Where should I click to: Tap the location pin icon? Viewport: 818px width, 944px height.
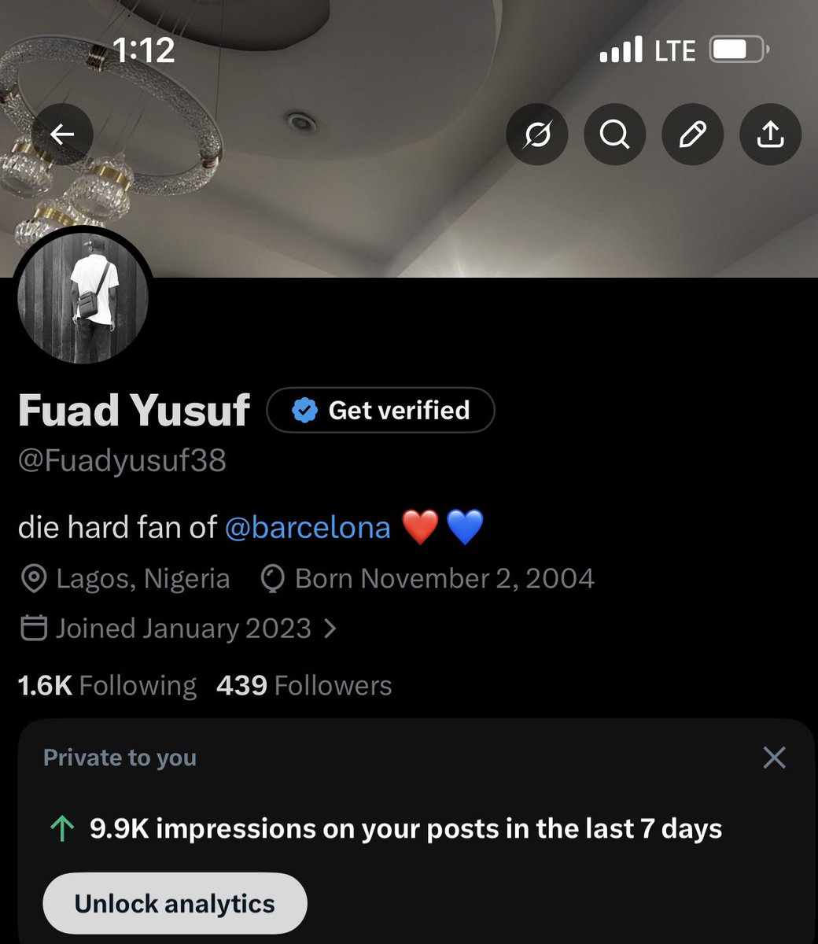(x=33, y=579)
